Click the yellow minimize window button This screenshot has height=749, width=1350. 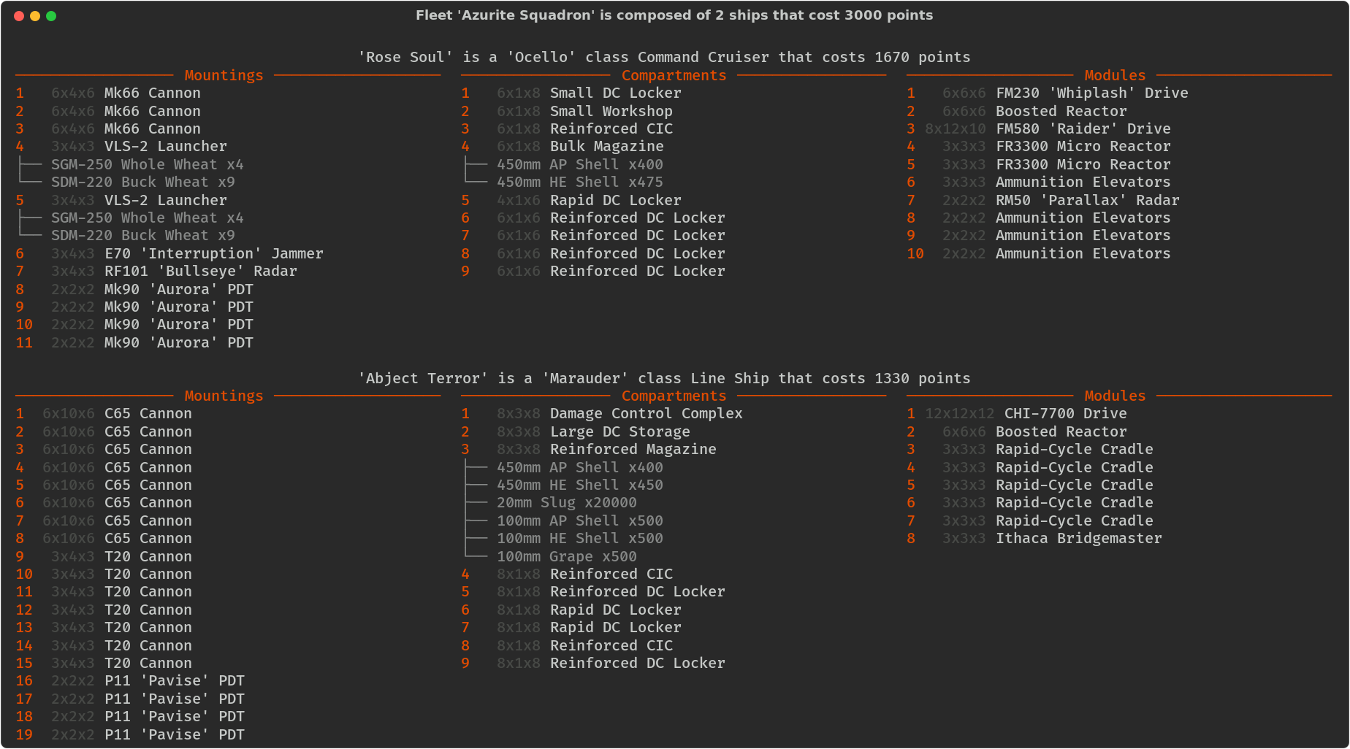35,16
